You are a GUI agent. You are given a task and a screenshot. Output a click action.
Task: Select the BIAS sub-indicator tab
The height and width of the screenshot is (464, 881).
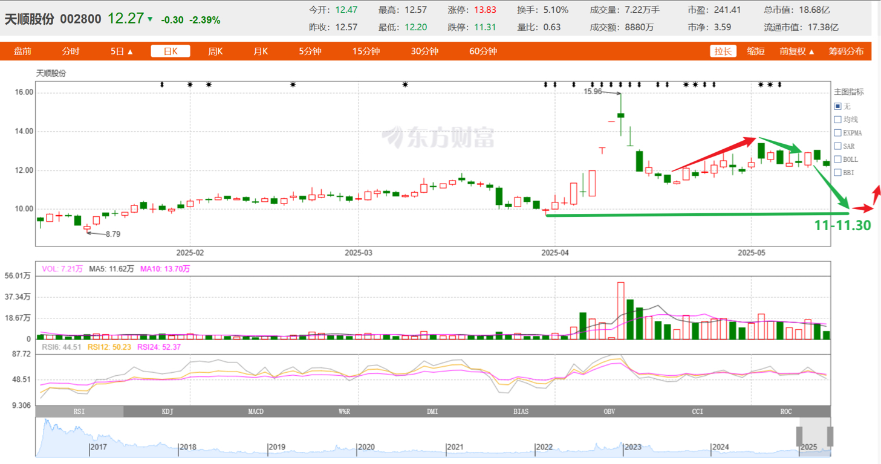pyautogui.click(x=521, y=411)
